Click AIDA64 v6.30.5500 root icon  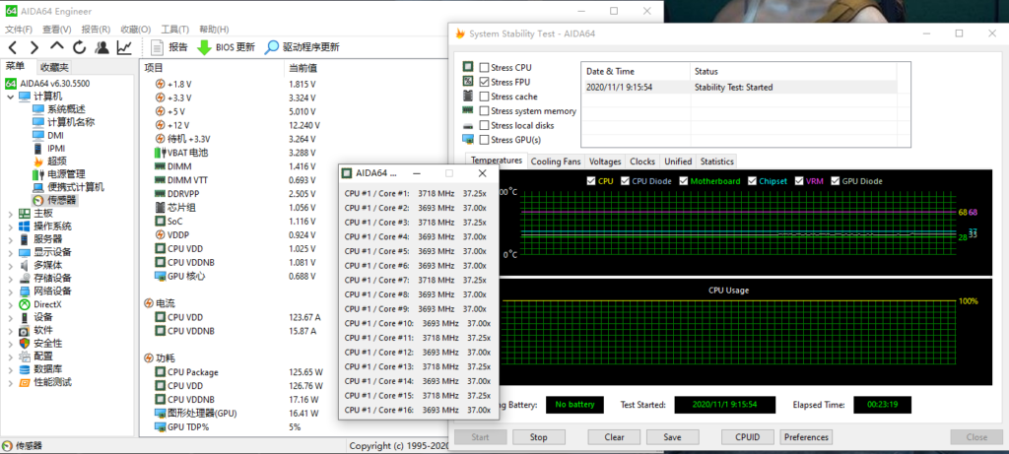[10, 84]
